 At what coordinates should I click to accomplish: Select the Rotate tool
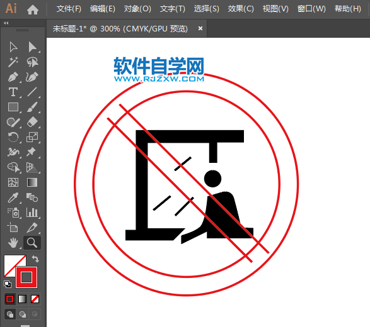click(13, 137)
